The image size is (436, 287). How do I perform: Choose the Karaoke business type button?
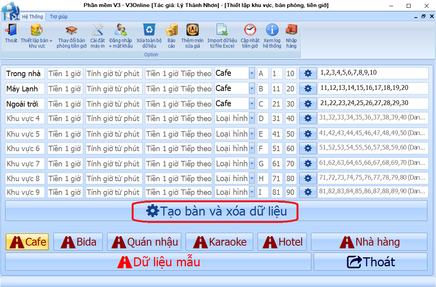coord(219,242)
